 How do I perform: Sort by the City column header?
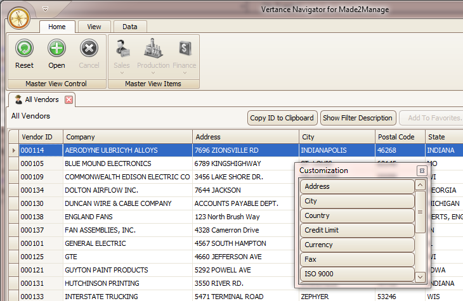pos(337,137)
